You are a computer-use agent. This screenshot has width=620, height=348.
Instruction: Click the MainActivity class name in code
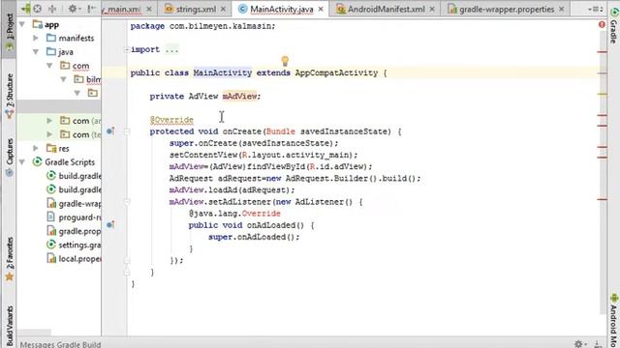(x=223, y=73)
